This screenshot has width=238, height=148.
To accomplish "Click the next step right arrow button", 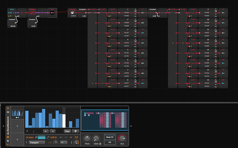I will (52, 131).
